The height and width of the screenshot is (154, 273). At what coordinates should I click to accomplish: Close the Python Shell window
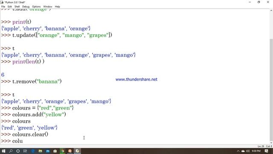pos(268,2)
